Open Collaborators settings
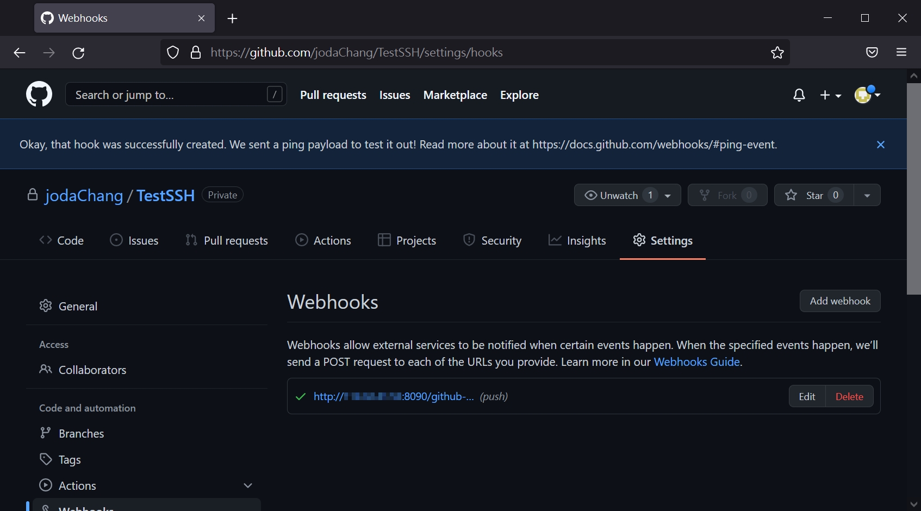Image resolution: width=921 pixels, height=511 pixels. [147, 370]
